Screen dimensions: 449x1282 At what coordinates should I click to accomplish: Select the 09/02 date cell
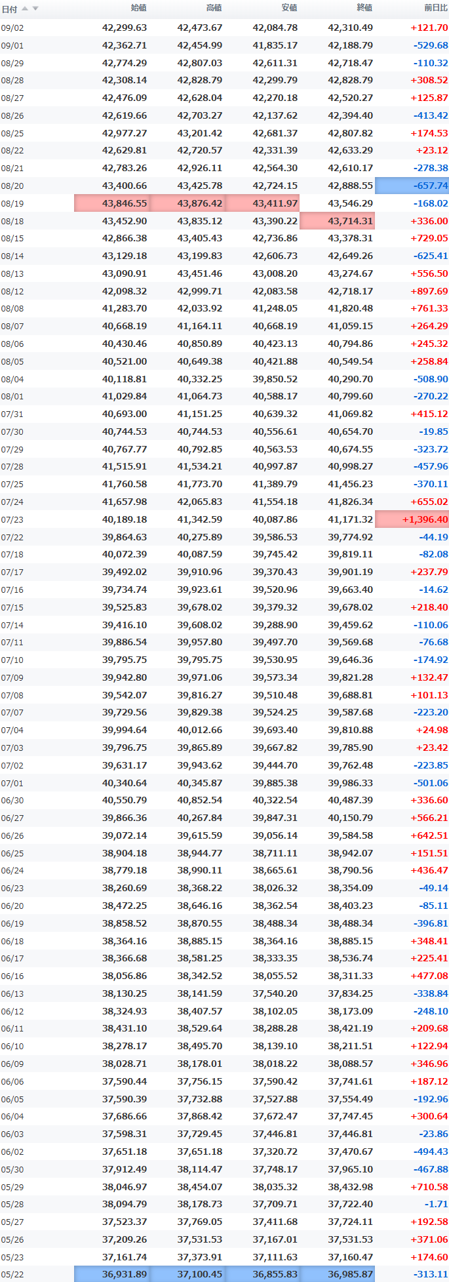pyautogui.click(x=12, y=28)
